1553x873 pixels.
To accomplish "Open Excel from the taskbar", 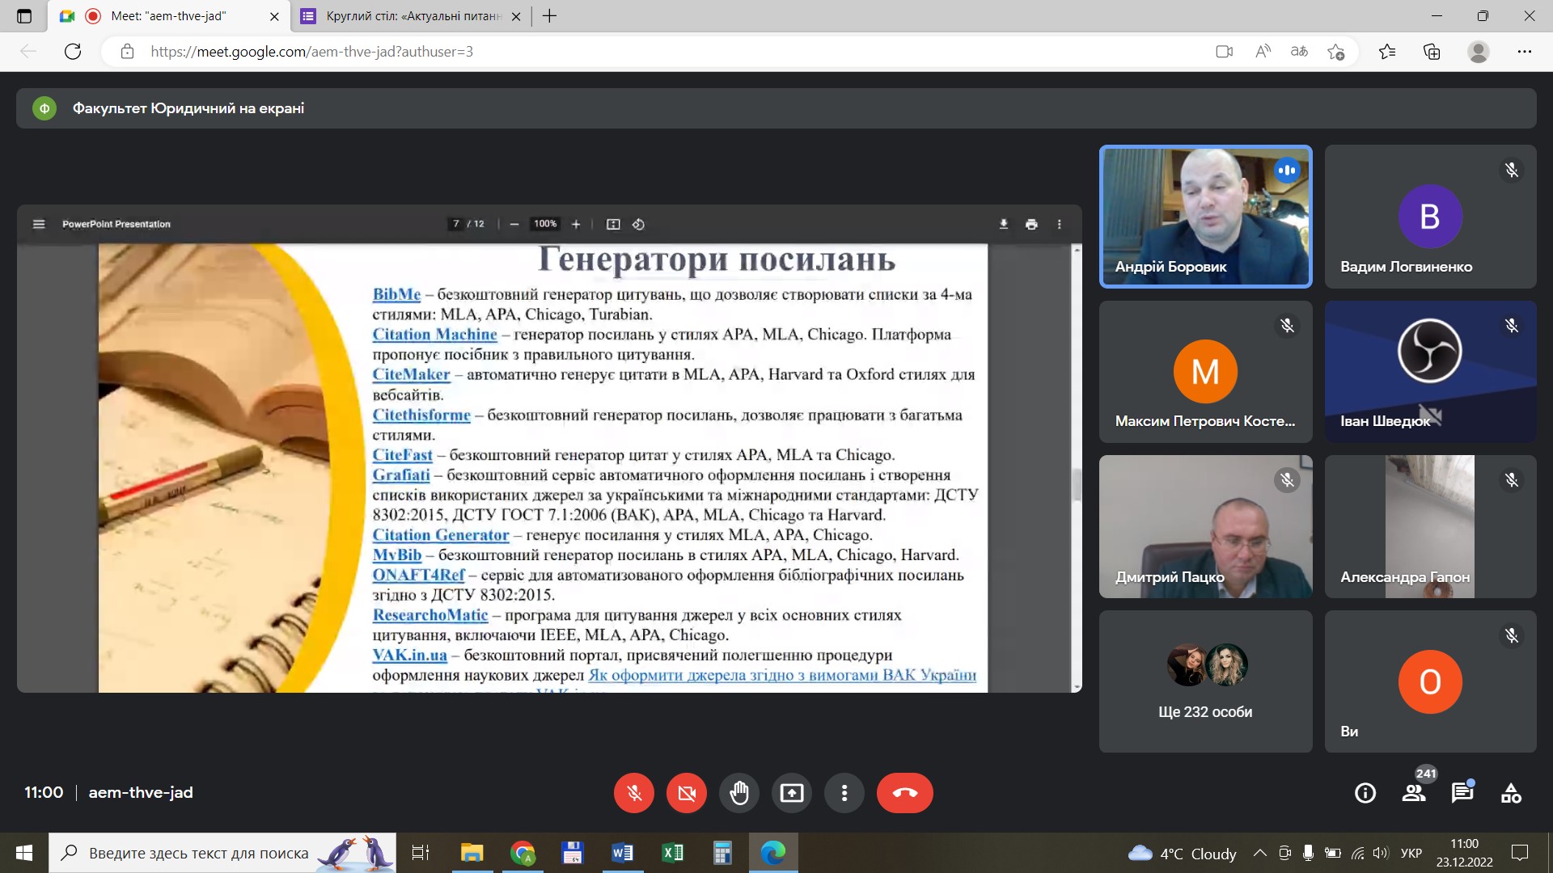I will tap(672, 853).
